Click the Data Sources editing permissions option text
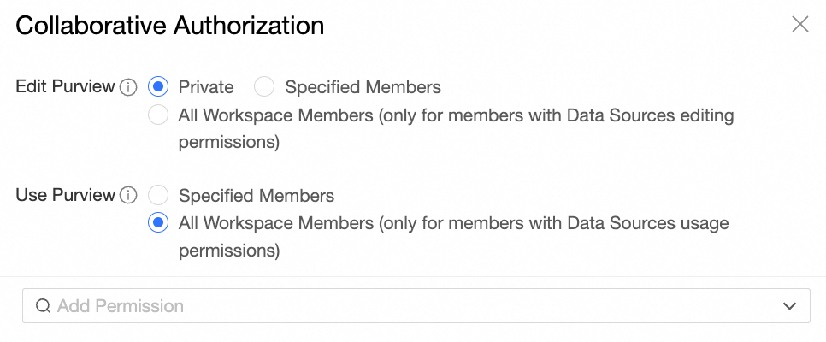 click(x=456, y=115)
